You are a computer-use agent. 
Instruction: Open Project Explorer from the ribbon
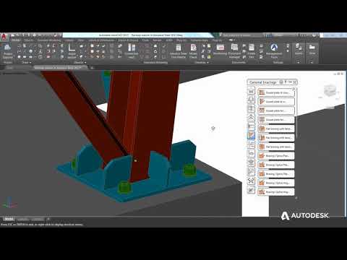[8, 51]
